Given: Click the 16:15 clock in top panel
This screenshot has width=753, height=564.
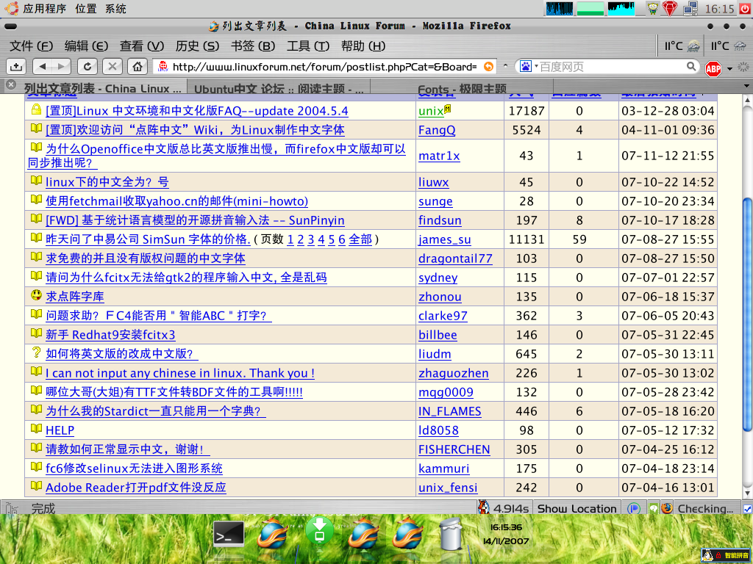Looking at the screenshot, I should coord(719,9).
